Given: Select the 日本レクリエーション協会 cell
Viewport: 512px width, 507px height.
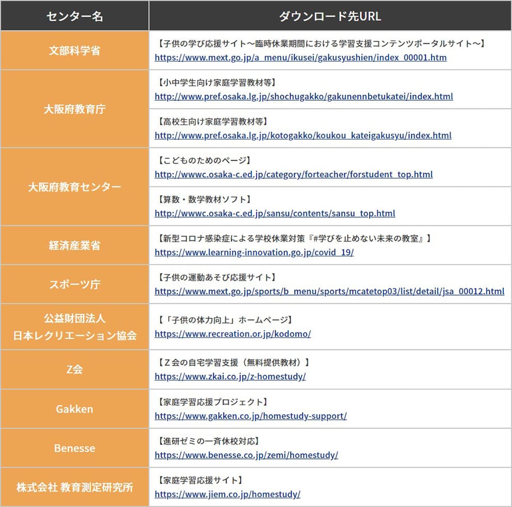Looking at the screenshot, I should coord(75,327).
